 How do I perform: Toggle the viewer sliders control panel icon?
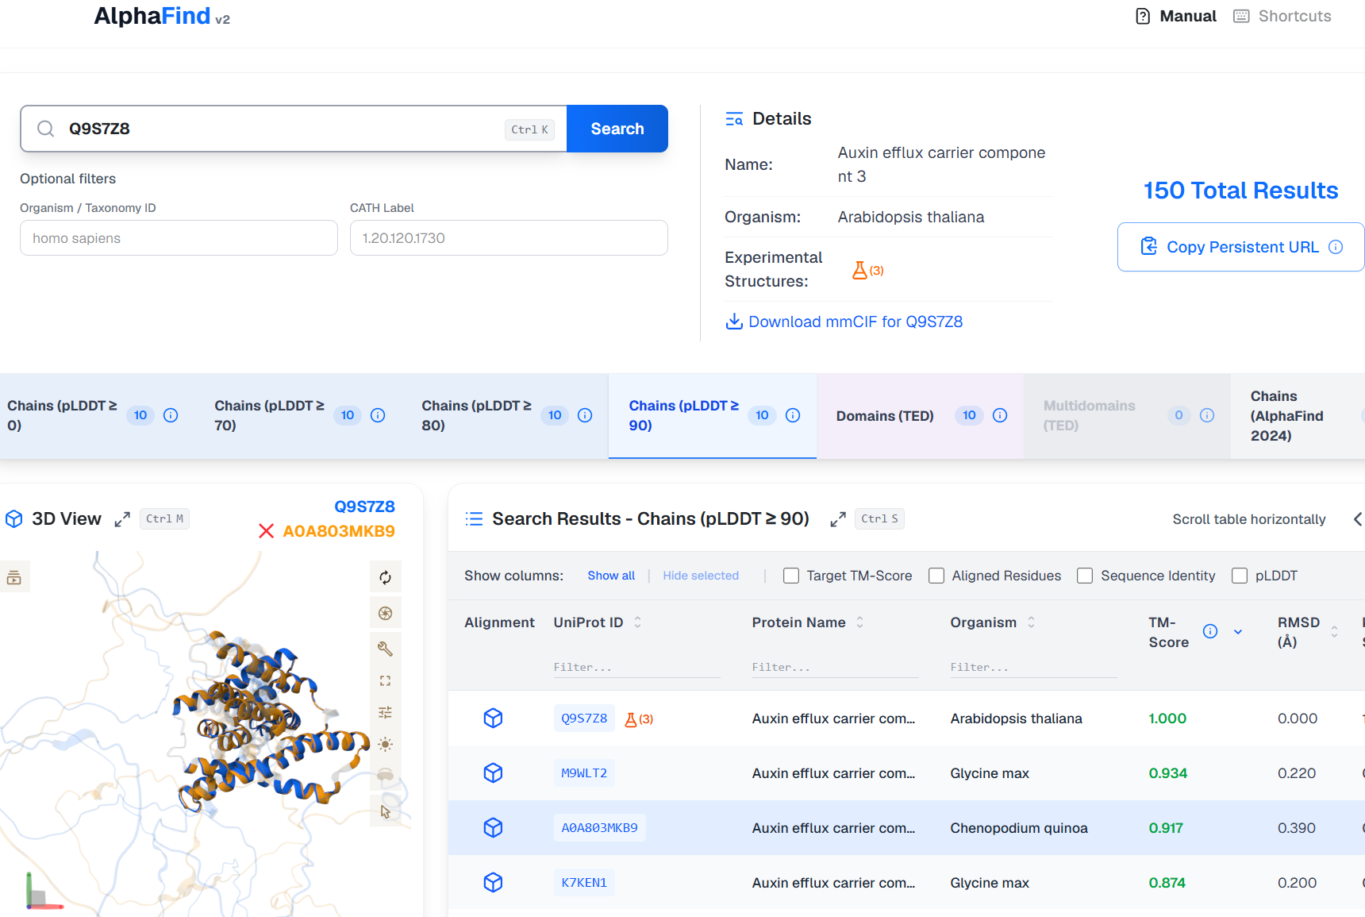coord(386,712)
